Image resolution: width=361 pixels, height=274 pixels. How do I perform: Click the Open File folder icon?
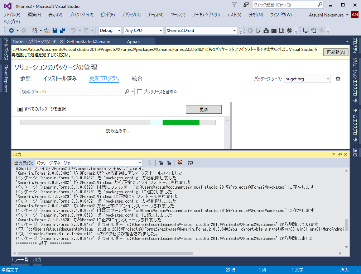coord(47,30)
